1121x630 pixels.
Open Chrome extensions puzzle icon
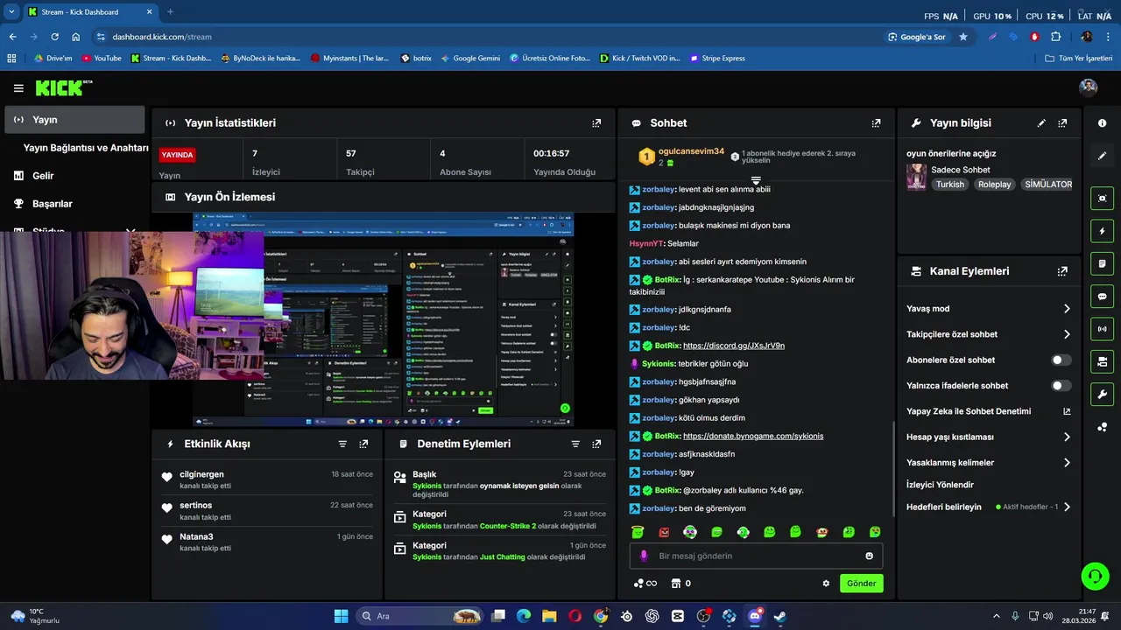click(x=1055, y=37)
